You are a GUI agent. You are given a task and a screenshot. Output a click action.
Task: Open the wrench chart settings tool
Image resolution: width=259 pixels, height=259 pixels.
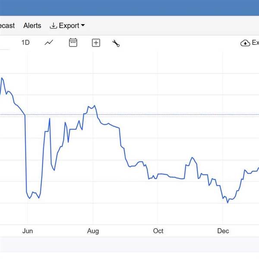pos(116,43)
